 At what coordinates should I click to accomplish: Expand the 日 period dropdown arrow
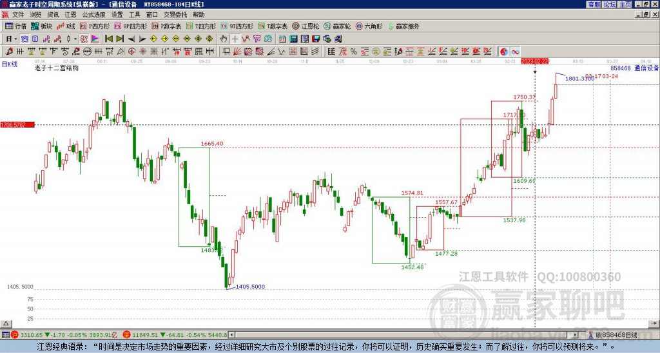point(16,39)
